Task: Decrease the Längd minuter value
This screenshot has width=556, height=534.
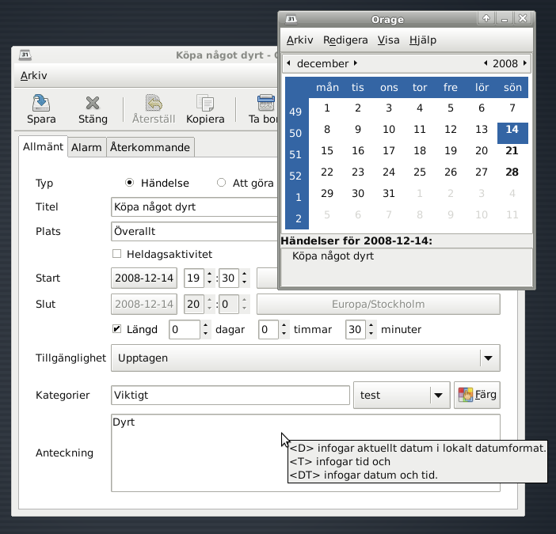Action: pyautogui.click(x=371, y=334)
